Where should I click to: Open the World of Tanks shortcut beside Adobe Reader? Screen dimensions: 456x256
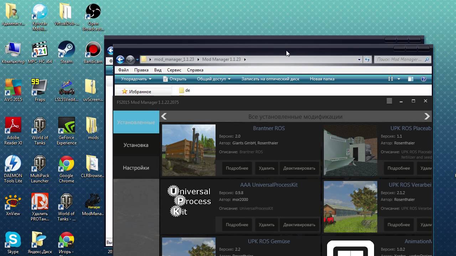coord(40,131)
